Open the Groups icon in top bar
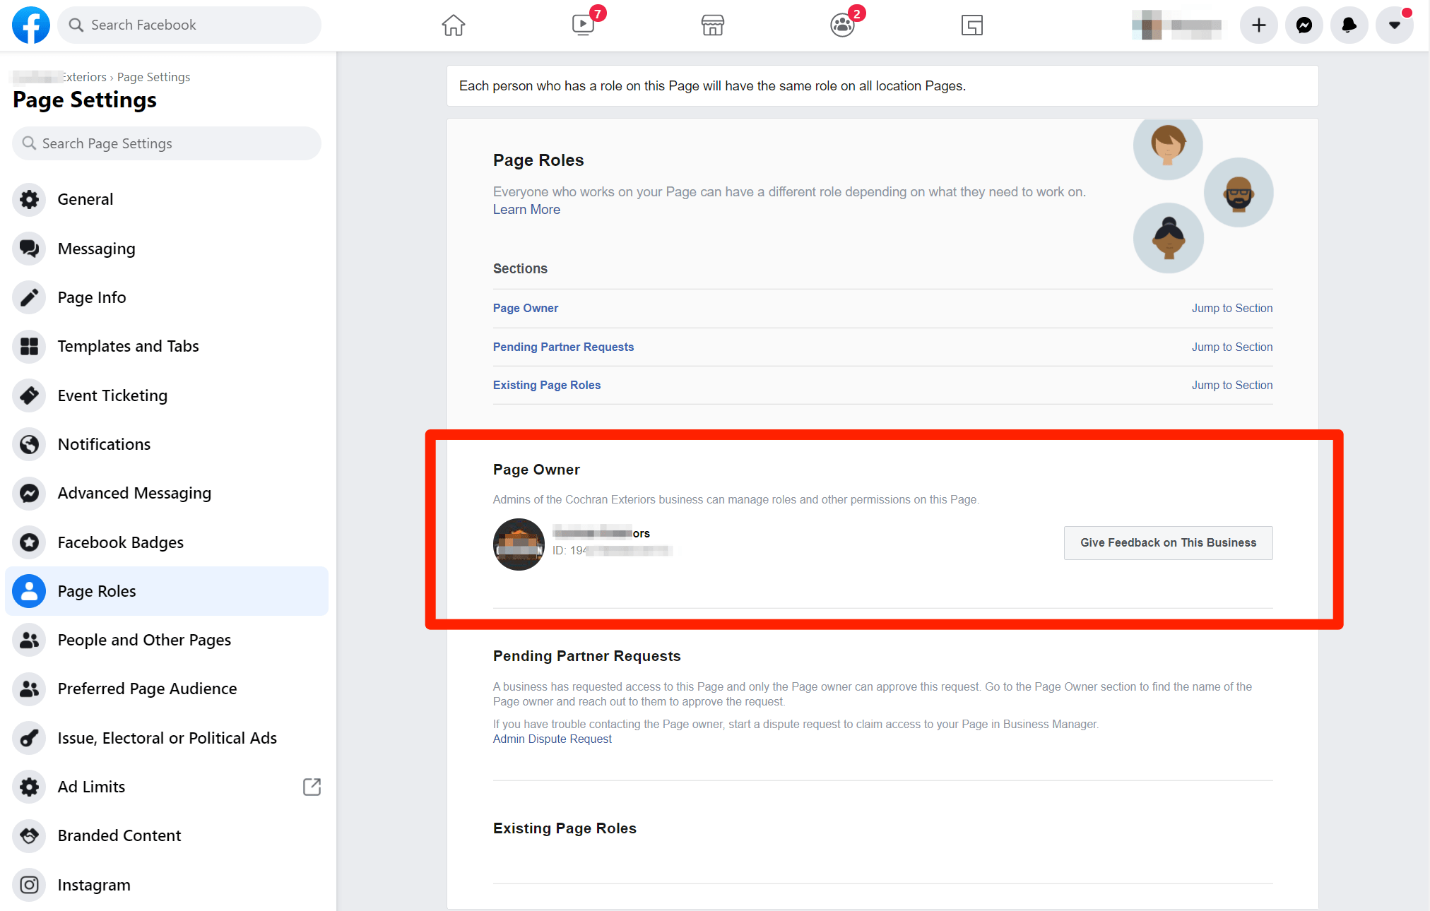Viewport: 1430px width, 911px height. click(x=842, y=25)
